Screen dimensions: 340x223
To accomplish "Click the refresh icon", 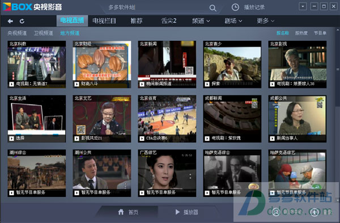I will coord(22,21).
